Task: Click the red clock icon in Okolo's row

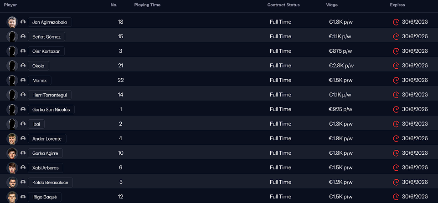Action: [x=396, y=66]
